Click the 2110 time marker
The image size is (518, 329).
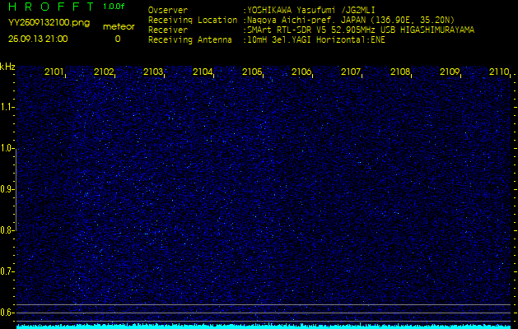tap(499, 72)
